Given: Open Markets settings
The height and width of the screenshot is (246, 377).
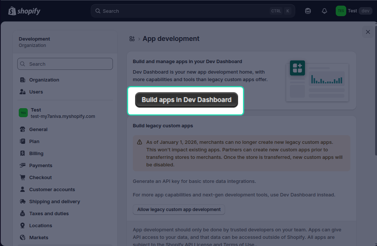Looking at the screenshot, I should (65, 238).
